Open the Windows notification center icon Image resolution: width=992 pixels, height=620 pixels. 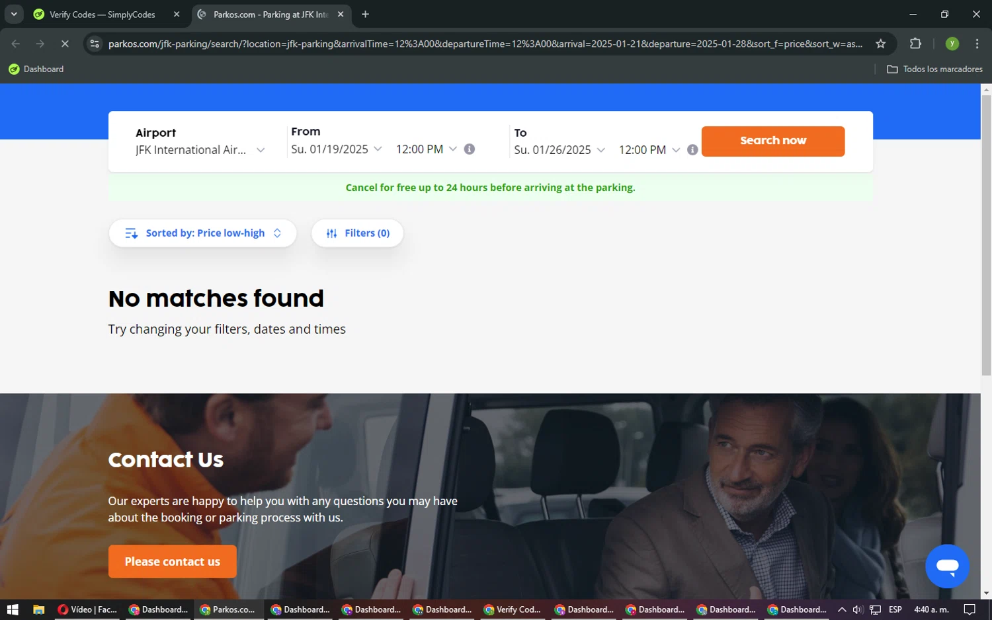[x=970, y=609]
